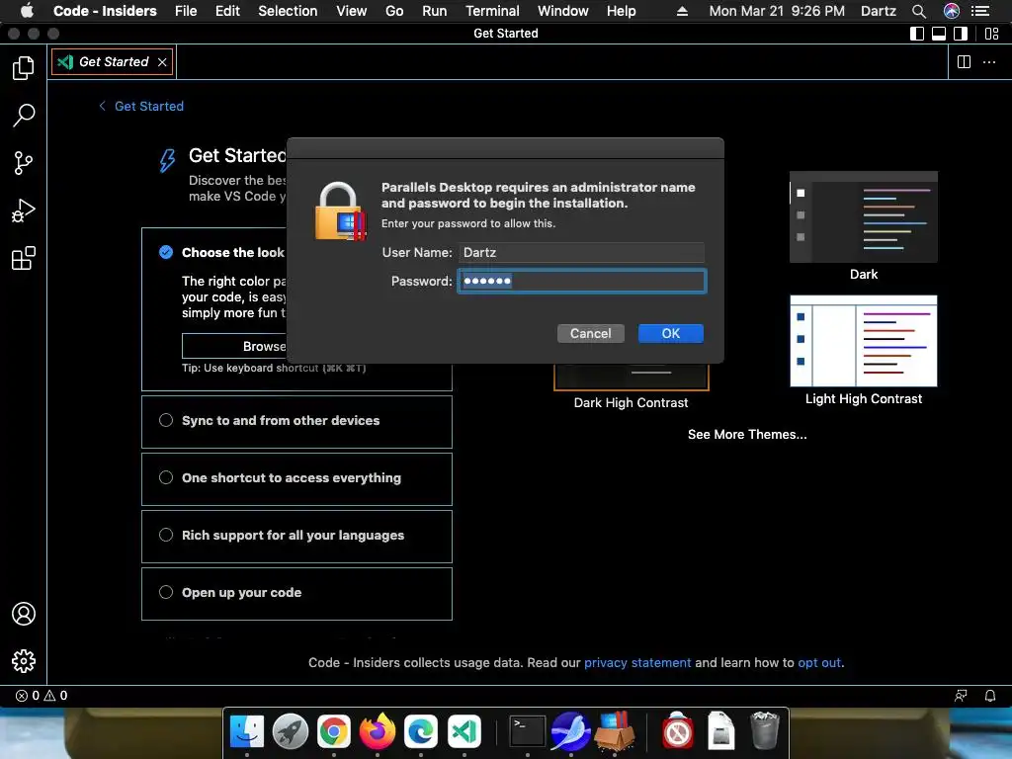Open Finder from the Dock
Viewport: 1012px width, 759px height.
coord(247,731)
